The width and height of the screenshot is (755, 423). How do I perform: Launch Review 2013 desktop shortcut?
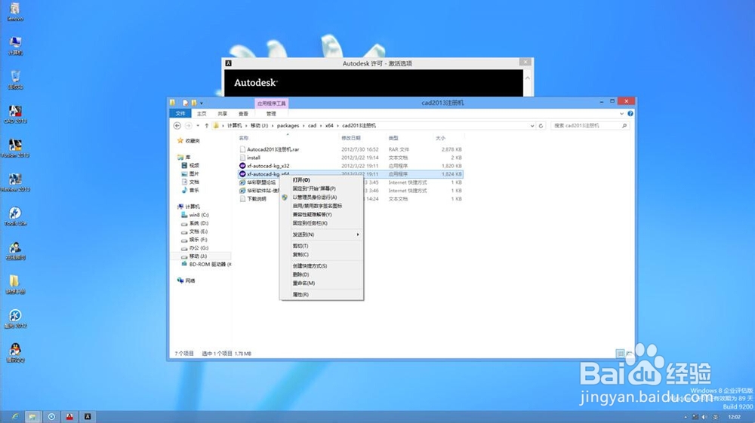tap(15, 182)
